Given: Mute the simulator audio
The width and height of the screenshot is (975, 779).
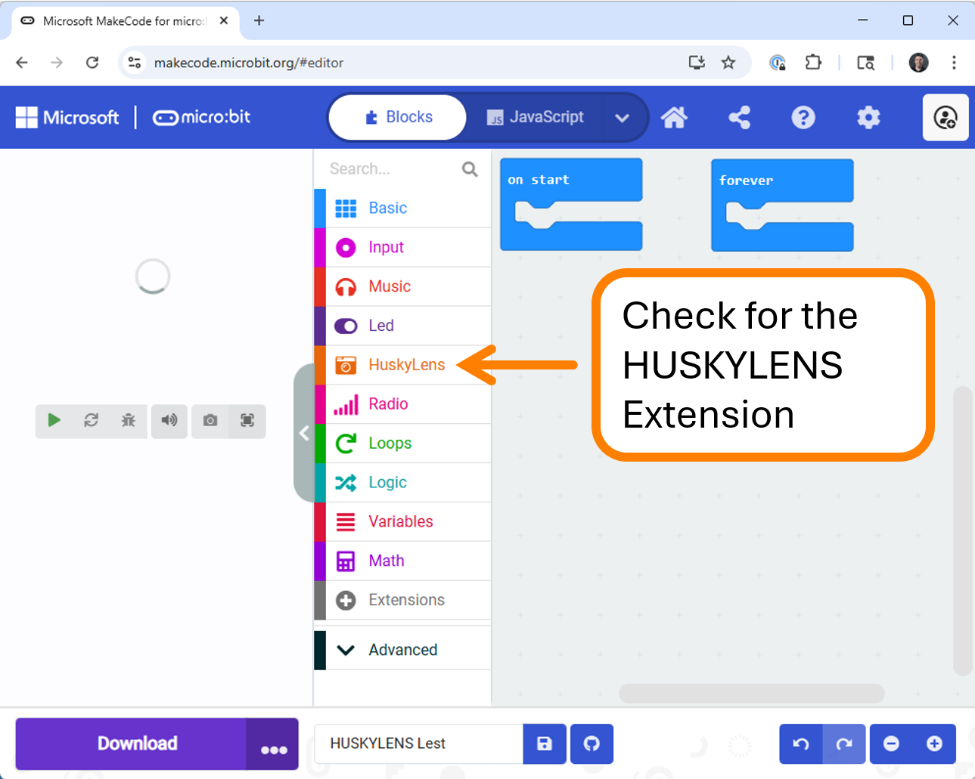Looking at the screenshot, I should [169, 420].
